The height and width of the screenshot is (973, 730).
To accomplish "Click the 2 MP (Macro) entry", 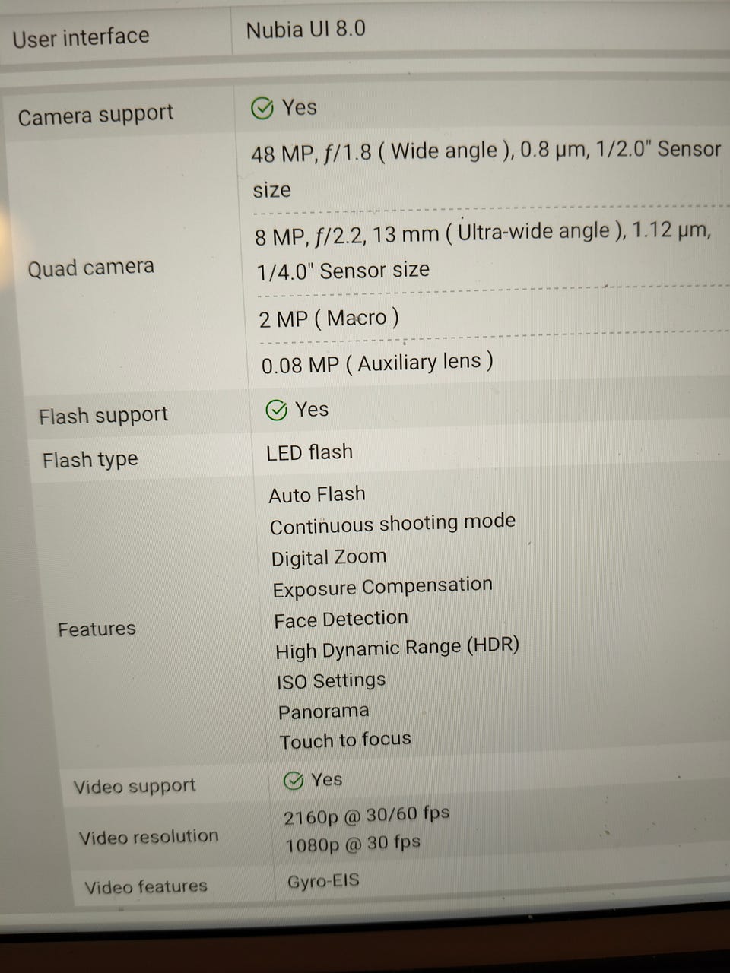I will pyautogui.click(x=328, y=319).
